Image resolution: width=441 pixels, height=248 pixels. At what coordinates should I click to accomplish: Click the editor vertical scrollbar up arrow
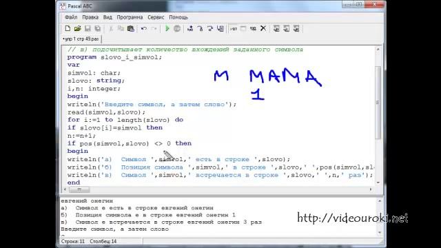pyautogui.click(x=378, y=49)
